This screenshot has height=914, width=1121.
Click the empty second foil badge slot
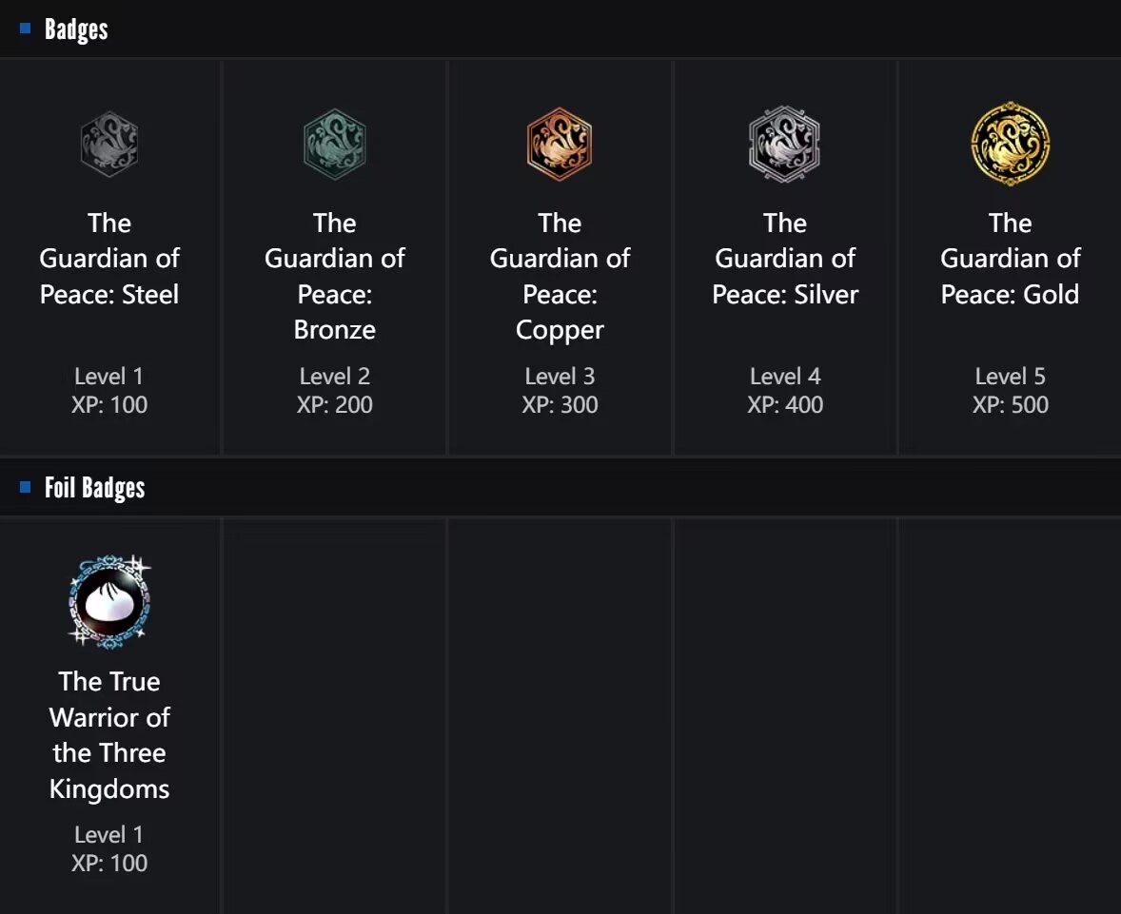point(334,713)
